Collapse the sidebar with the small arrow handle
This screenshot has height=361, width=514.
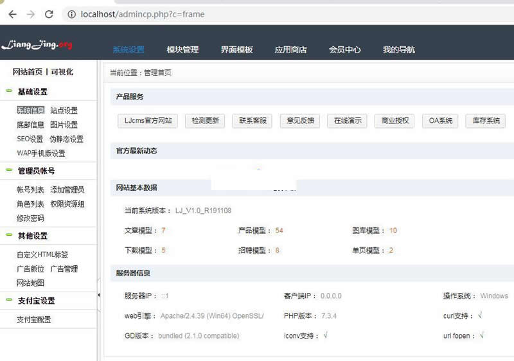click(x=98, y=295)
